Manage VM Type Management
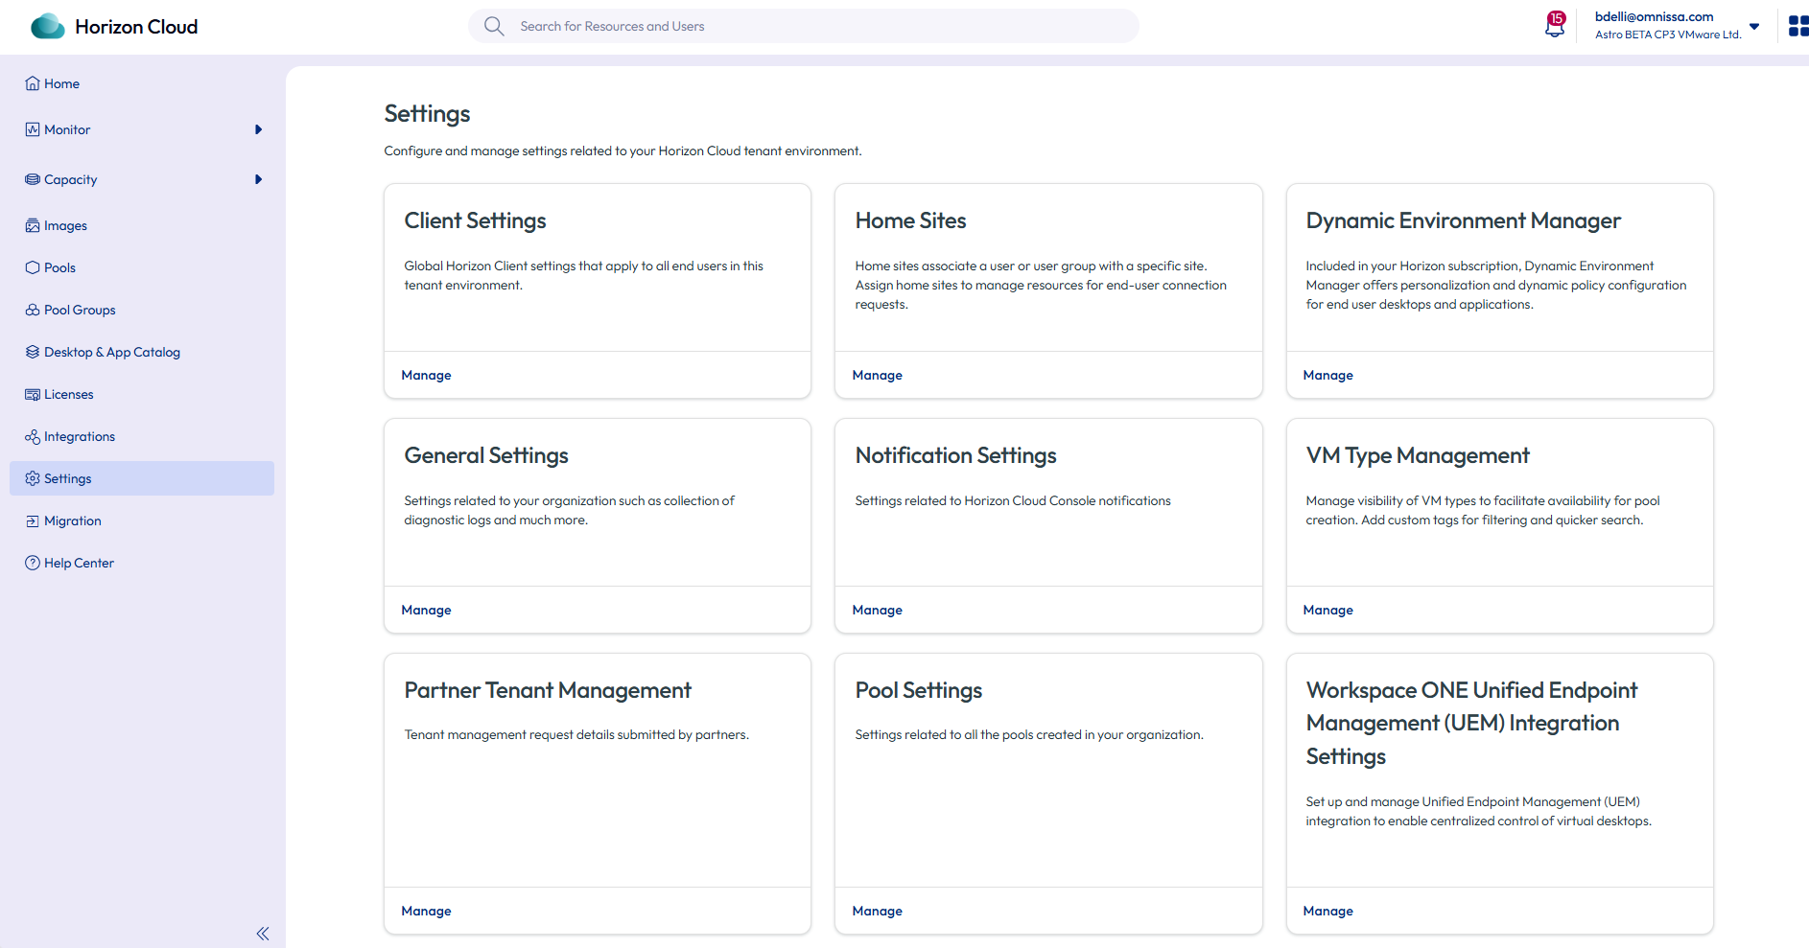This screenshot has width=1809, height=948. click(1327, 610)
